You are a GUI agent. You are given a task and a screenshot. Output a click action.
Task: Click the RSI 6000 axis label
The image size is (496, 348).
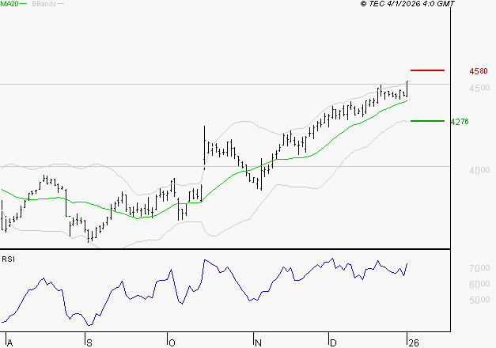(479, 284)
